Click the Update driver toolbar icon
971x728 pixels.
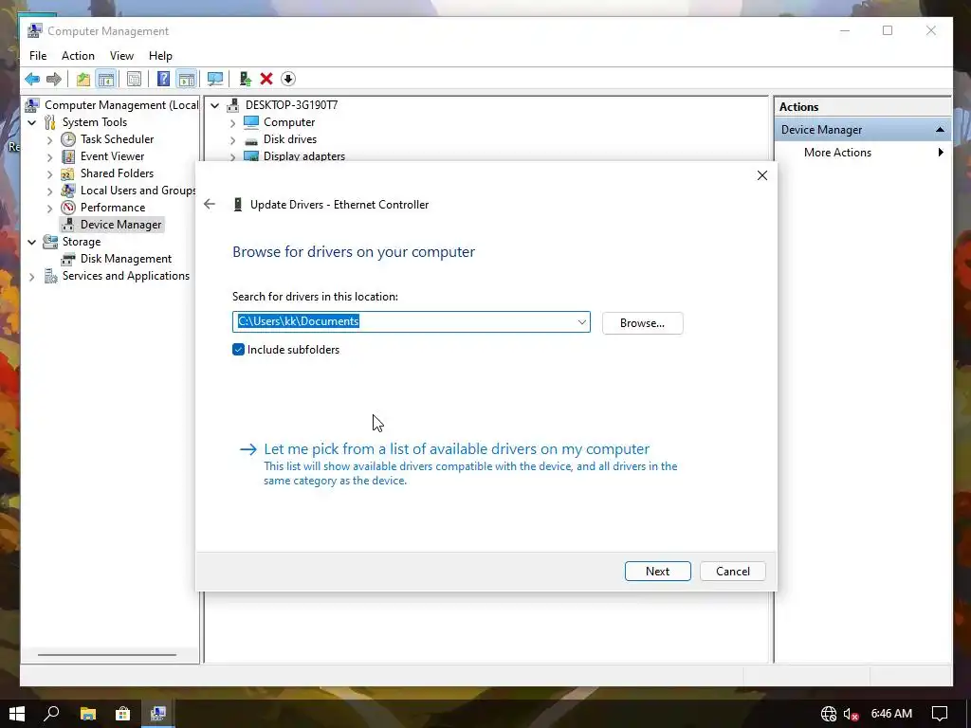coord(246,80)
